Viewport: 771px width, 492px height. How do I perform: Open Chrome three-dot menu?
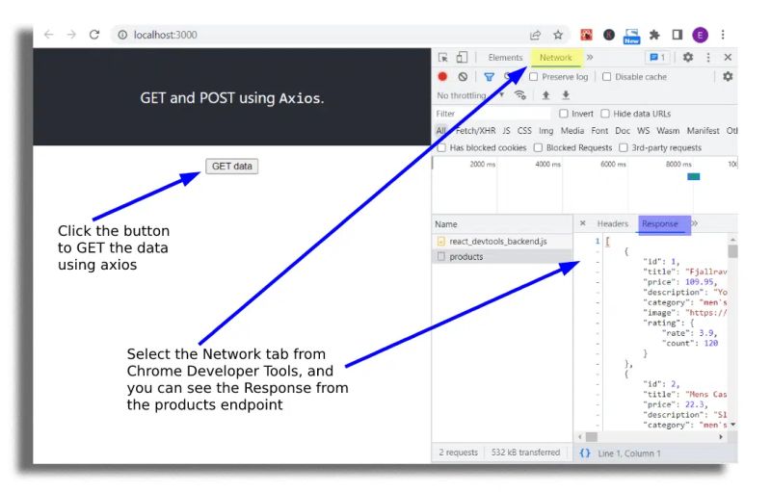pyautogui.click(x=723, y=35)
